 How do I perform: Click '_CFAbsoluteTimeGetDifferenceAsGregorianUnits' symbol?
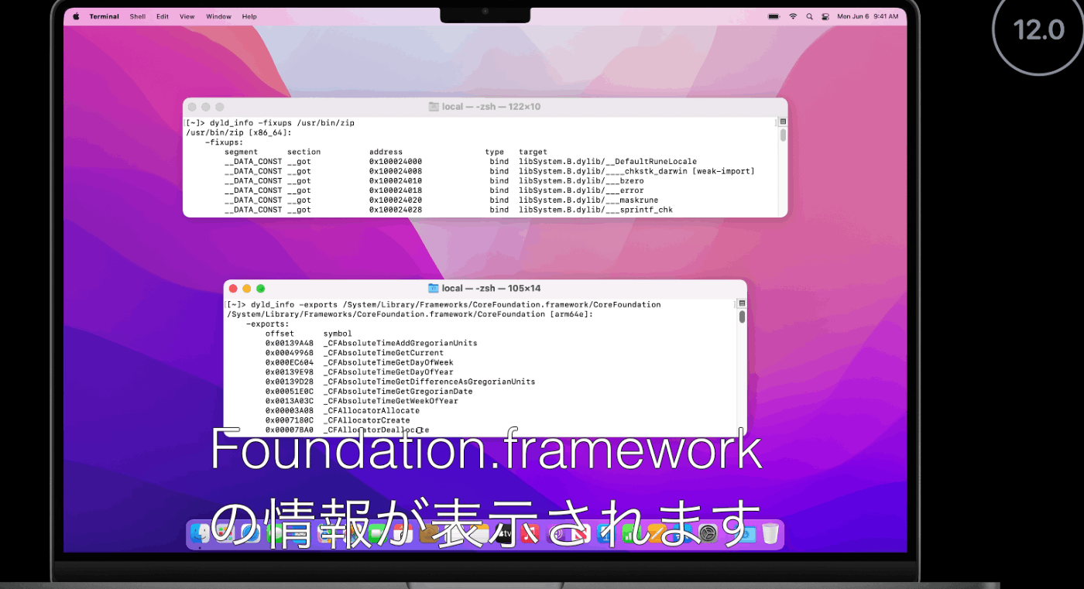tap(430, 382)
